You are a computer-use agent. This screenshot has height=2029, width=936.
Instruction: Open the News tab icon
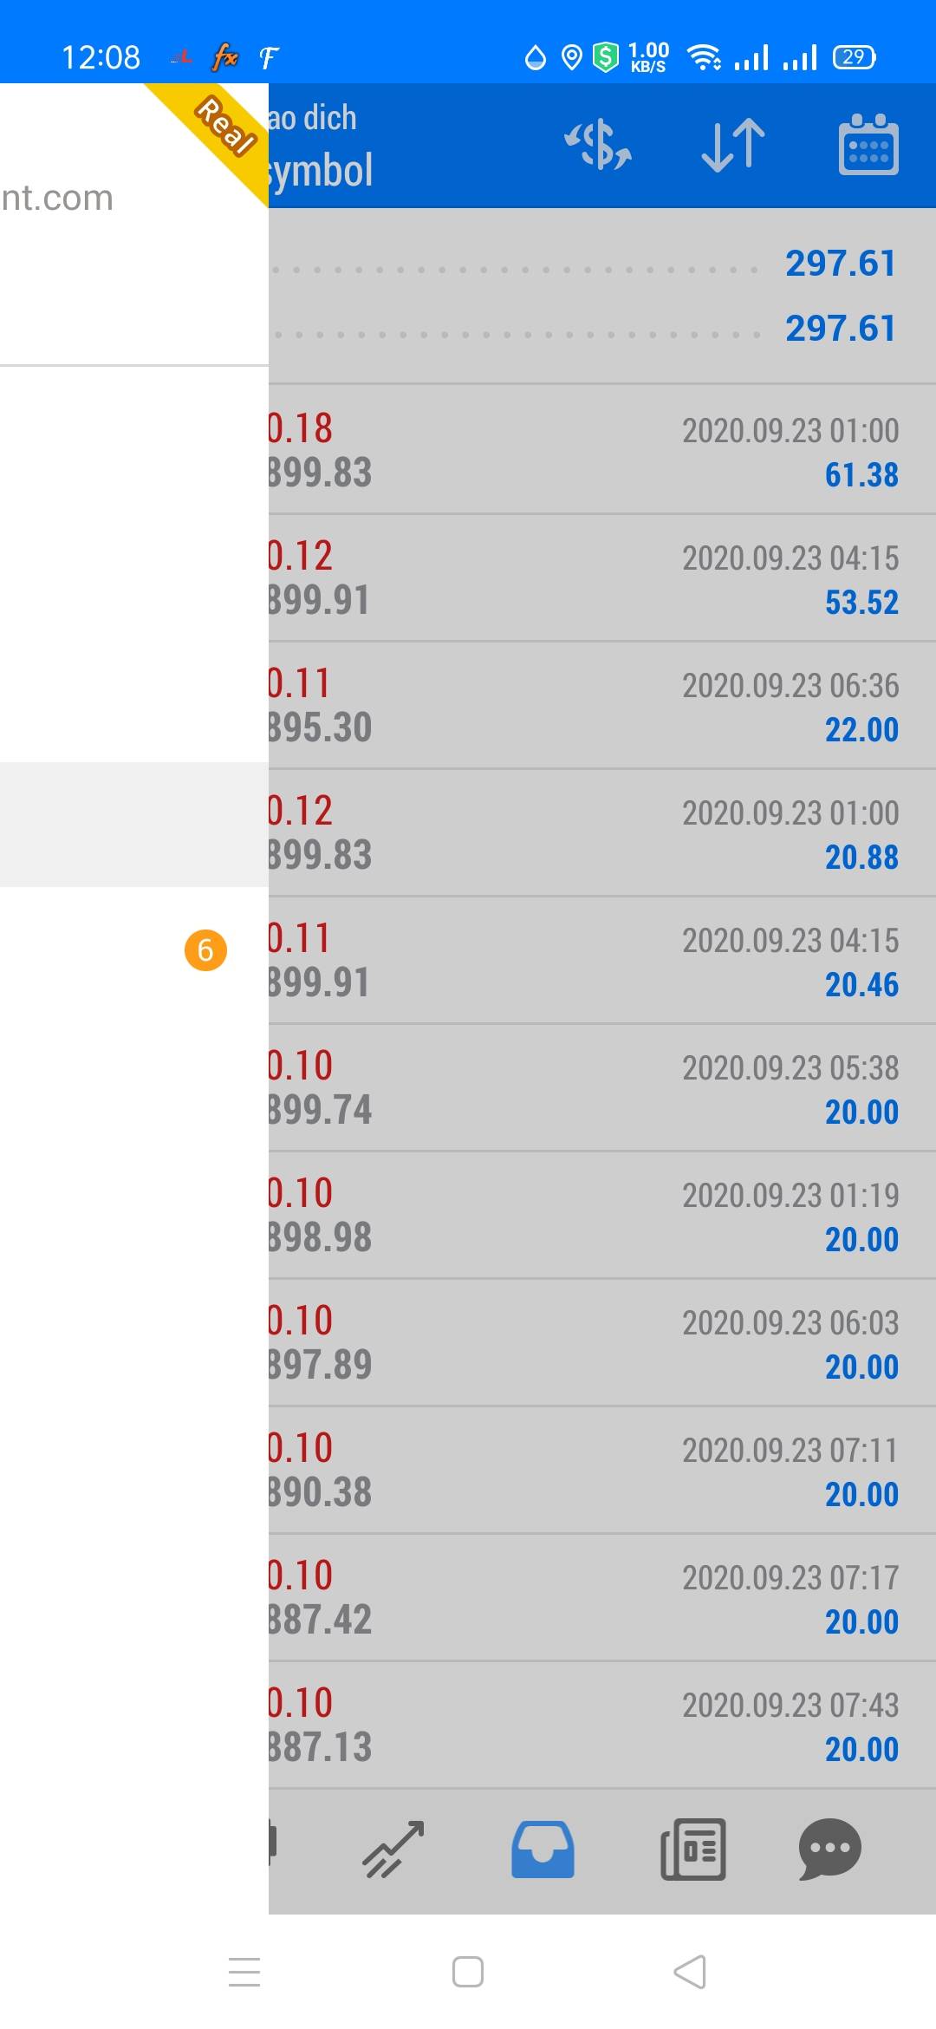point(693,1849)
